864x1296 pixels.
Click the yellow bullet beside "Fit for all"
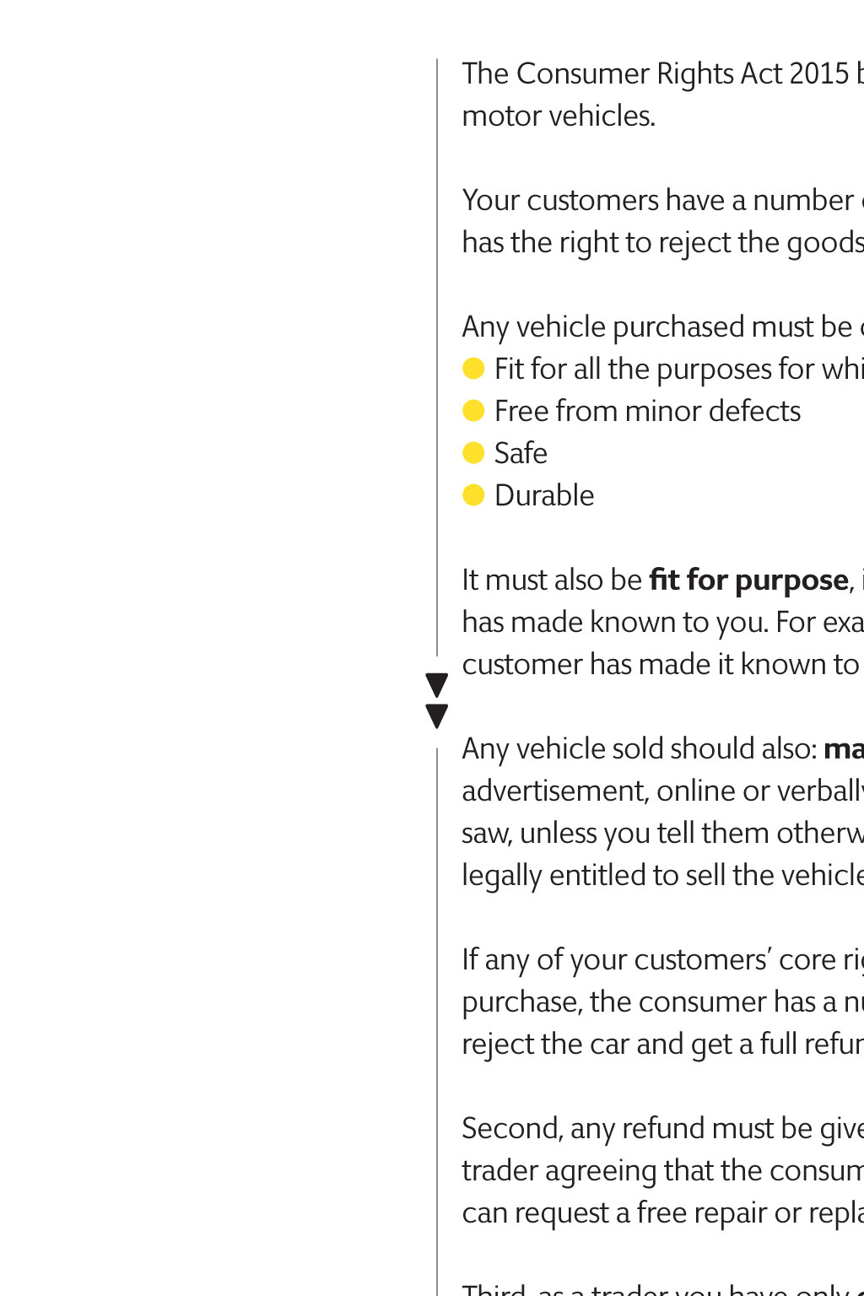[473, 369]
